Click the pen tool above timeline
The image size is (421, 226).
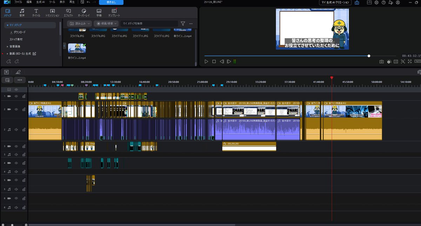tap(18, 72)
